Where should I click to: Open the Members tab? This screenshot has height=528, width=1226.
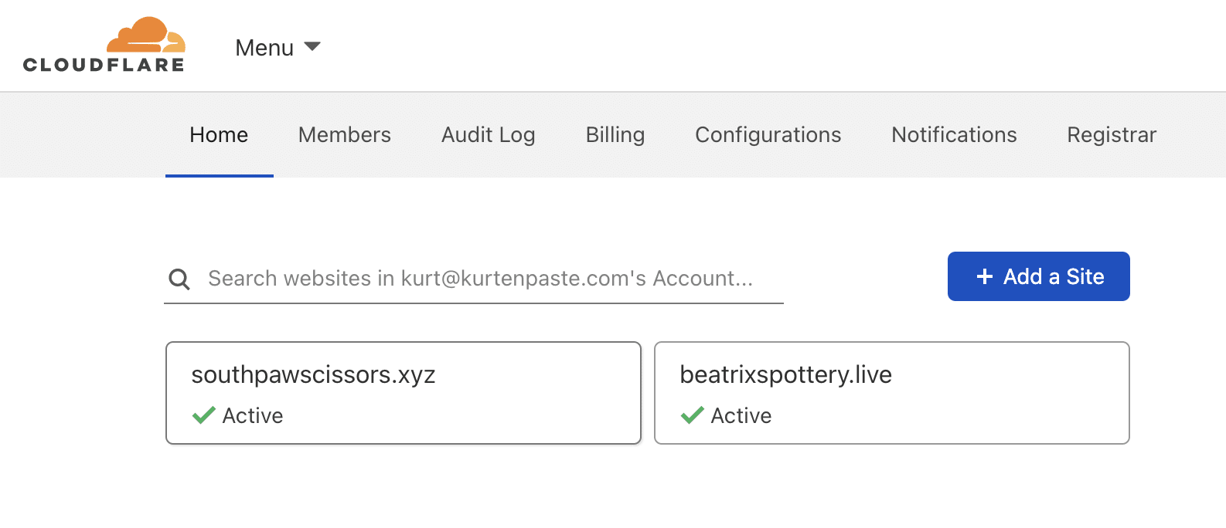click(x=345, y=135)
